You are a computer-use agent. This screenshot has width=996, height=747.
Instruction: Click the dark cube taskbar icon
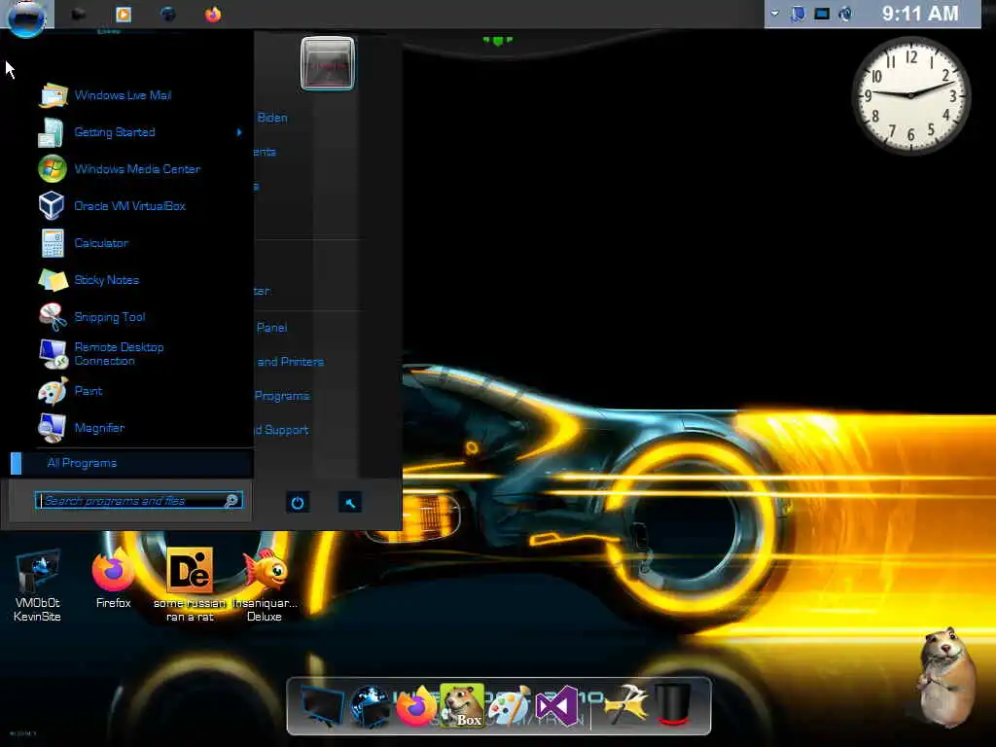coord(78,14)
